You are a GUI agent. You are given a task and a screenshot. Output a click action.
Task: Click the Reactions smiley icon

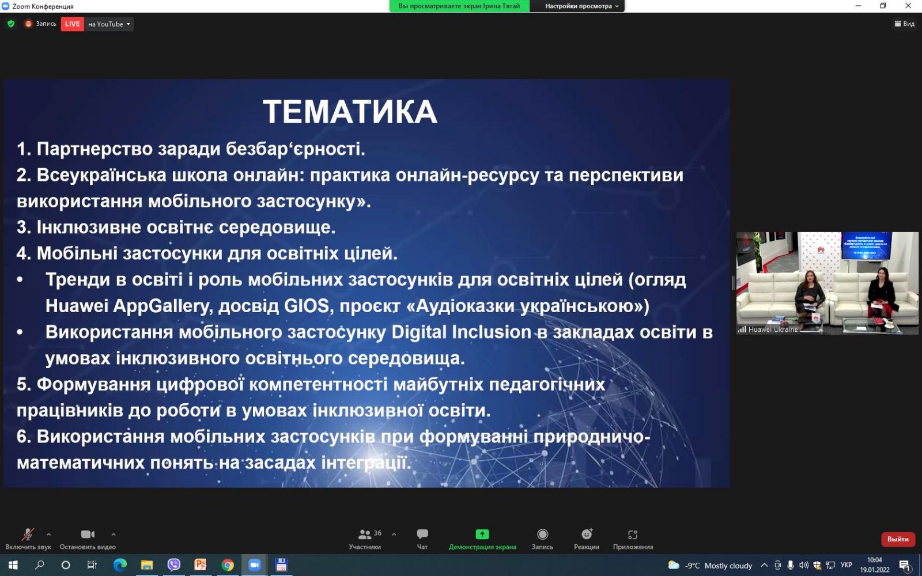coord(586,535)
